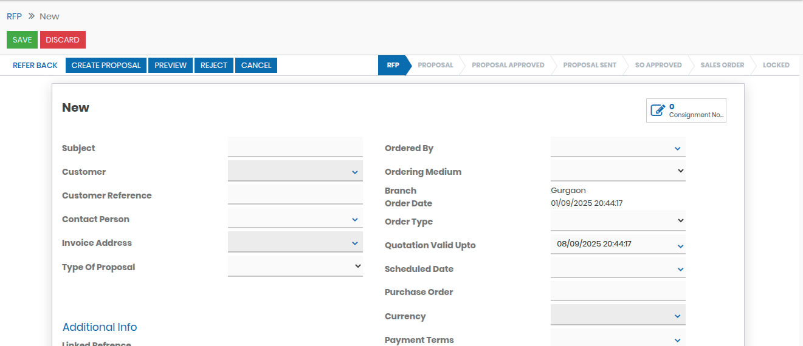Select the Proposal stage in status bar
The image size is (803, 346).
click(435, 66)
